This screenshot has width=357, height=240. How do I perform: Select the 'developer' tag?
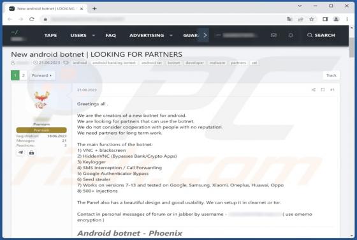194,63
